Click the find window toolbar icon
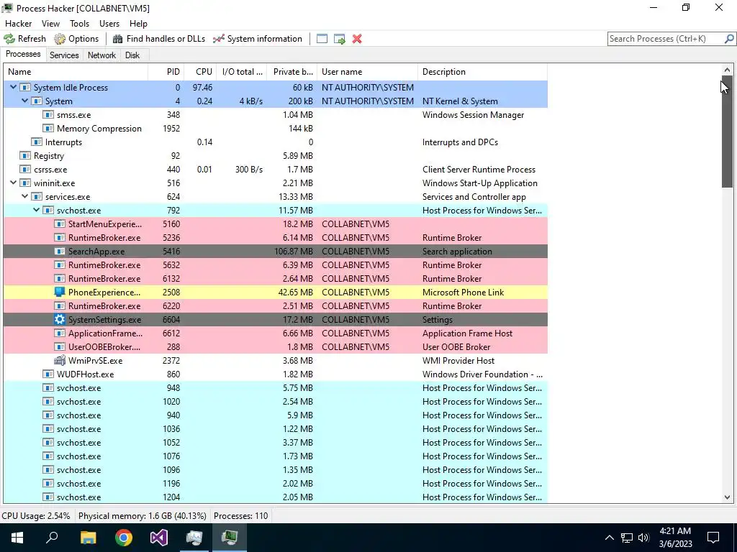Screen dimensions: 737x552 (x=322, y=39)
